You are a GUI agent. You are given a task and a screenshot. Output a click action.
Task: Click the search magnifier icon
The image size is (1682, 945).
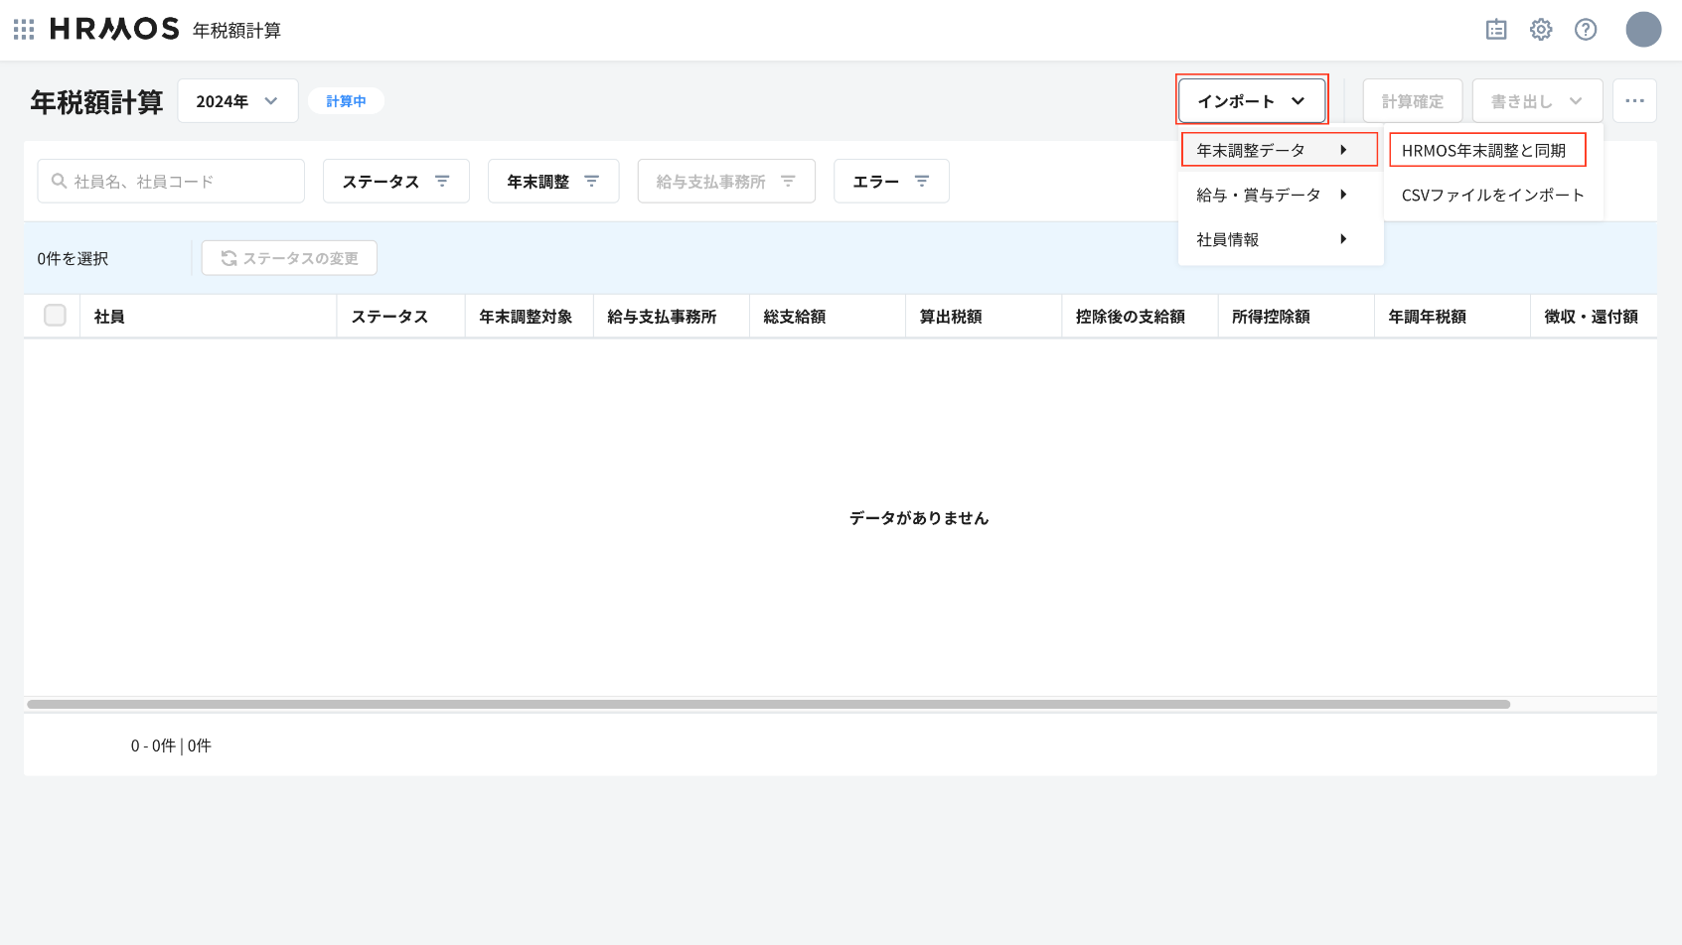tap(59, 182)
